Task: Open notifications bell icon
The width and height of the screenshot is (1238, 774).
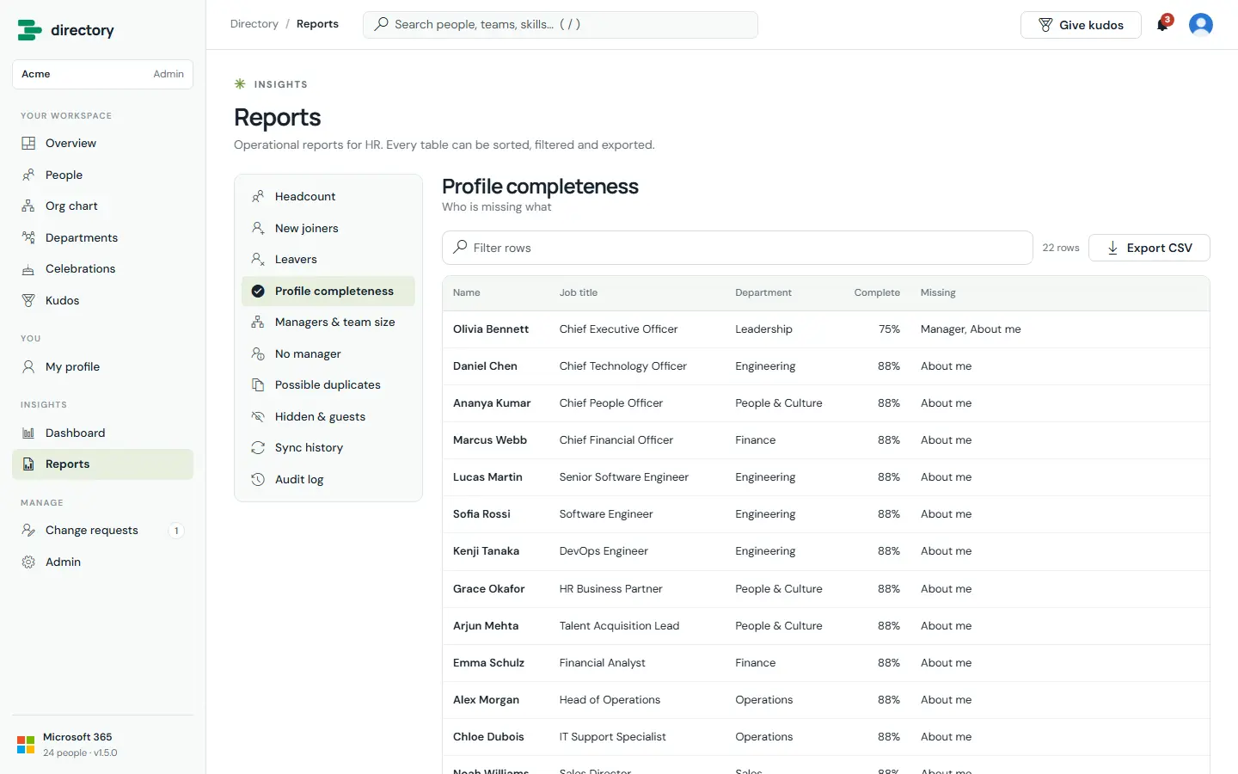Action: pyautogui.click(x=1162, y=24)
